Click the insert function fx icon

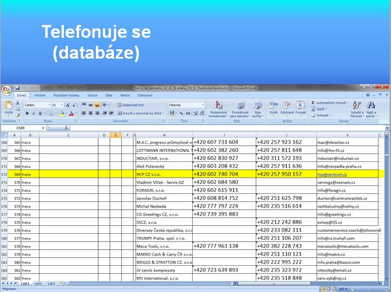(x=66, y=128)
